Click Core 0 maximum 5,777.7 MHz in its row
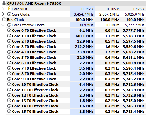This screenshot has height=115, width=147. coord(134,30)
